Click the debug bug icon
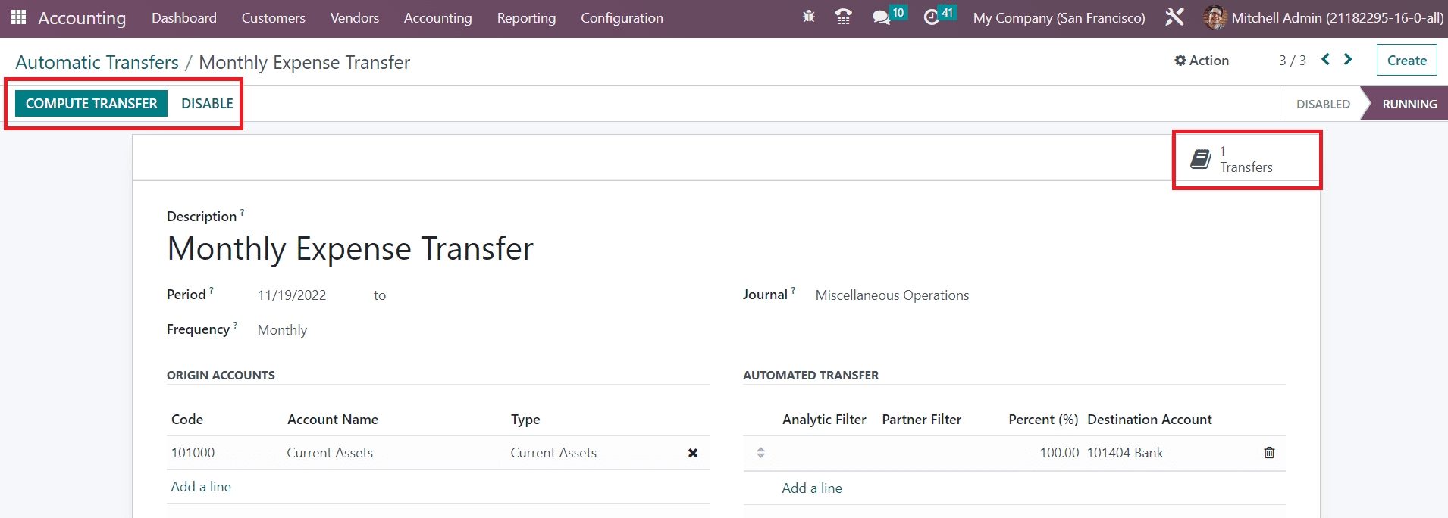 pyautogui.click(x=808, y=17)
